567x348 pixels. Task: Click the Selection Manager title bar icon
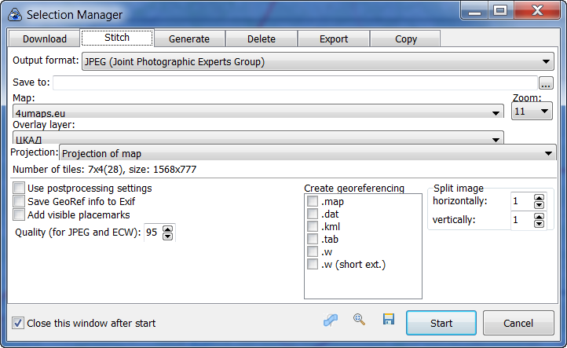pyautogui.click(x=13, y=14)
